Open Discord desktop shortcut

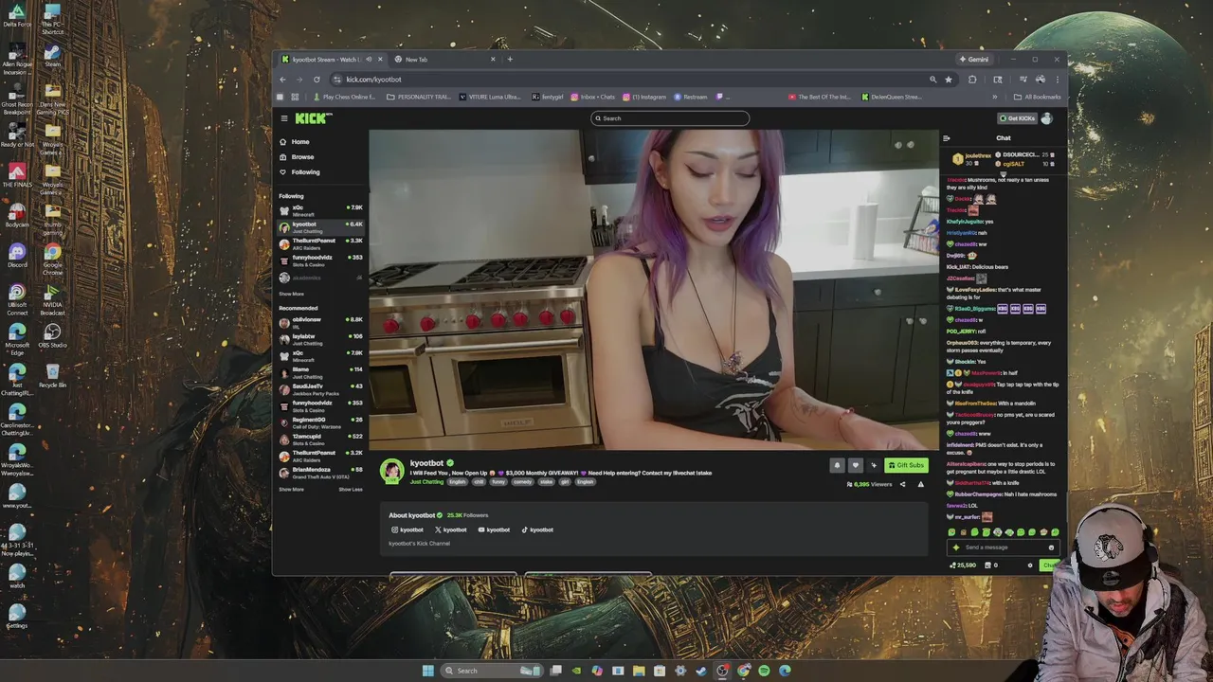(16, 256)
